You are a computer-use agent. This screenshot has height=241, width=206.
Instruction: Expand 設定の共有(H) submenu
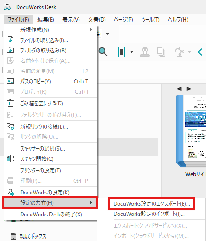tap(51, 202)
